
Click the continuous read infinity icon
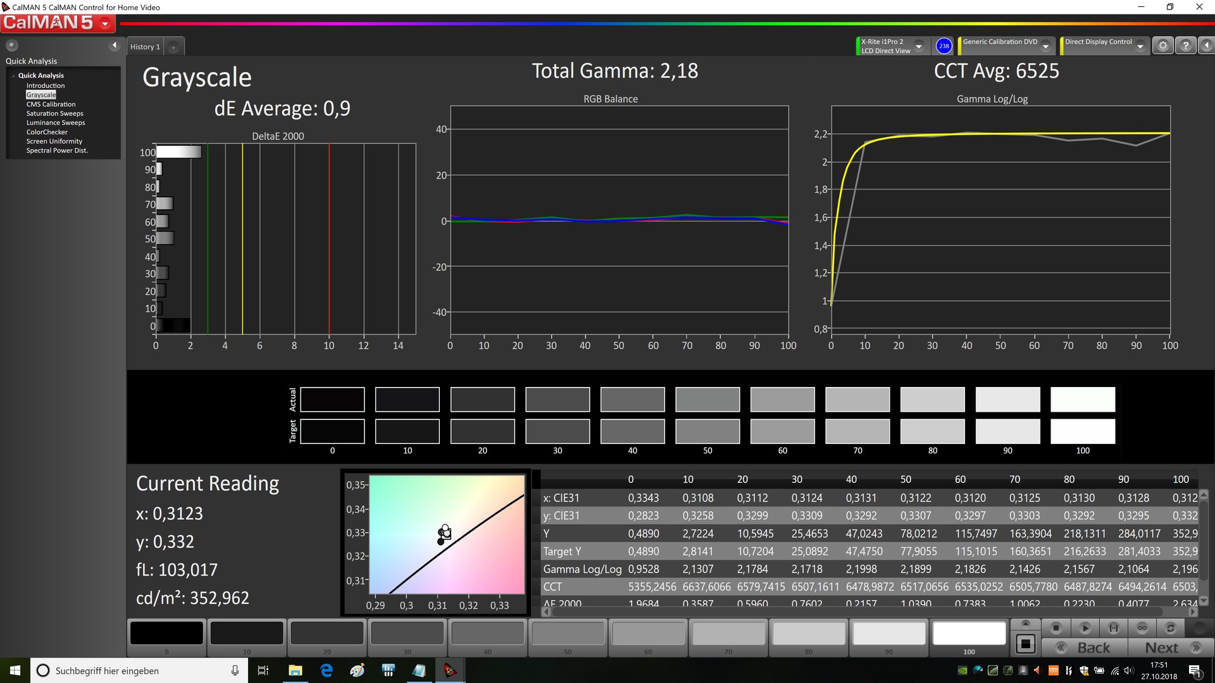click(1142, 628)
